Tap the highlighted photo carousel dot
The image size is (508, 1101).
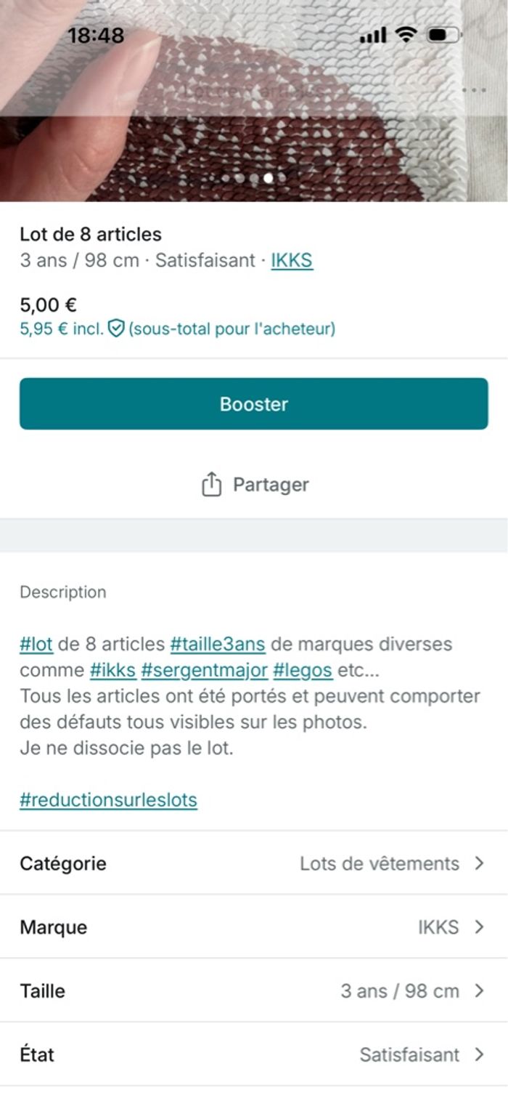[269, 177]
